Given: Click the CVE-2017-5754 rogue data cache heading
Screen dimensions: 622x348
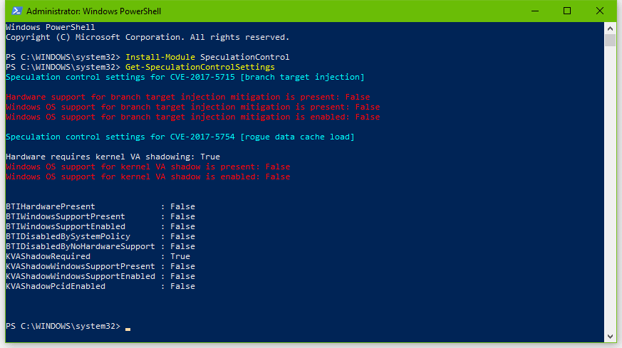Looking at the screenshot, I should pyautogui.click(x=180, y=137).
